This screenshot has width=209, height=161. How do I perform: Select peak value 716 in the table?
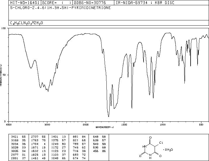pos(76,151)
